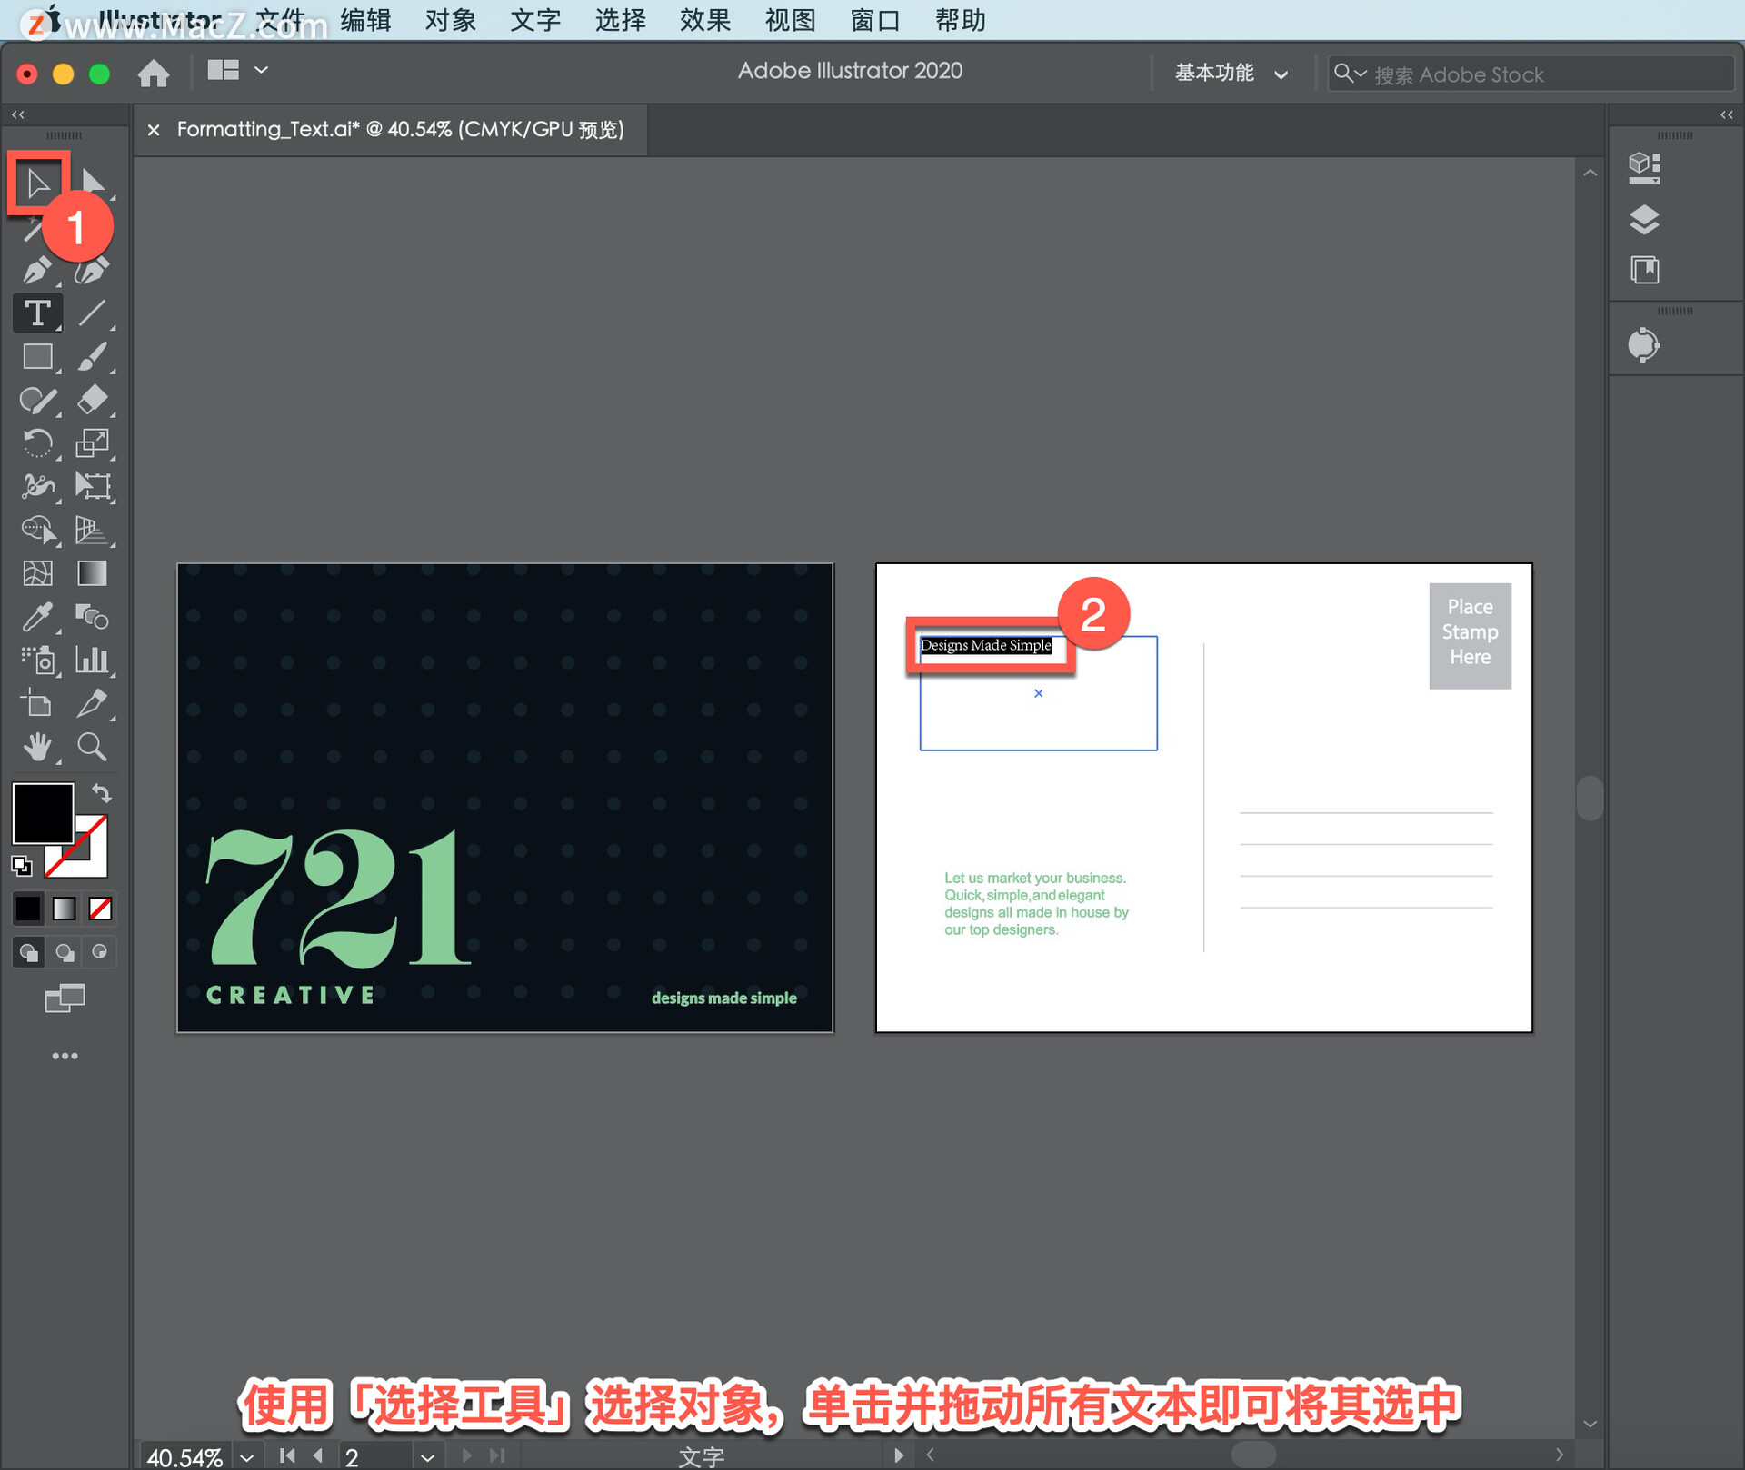Close the Formatting_Text.ai document tab
The image size is (1745, 1470).
(154, 130)
